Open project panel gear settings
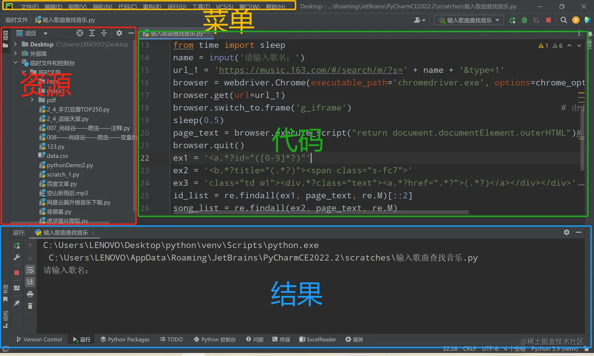Screen dimensions: 594x356 (119, 33)
